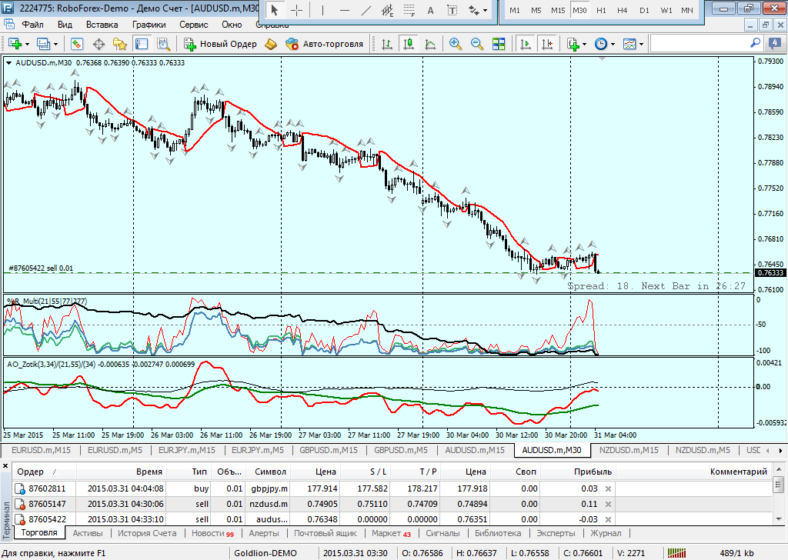Viewport: 788px width, 560px height.
Task: Close the Terminal panel with X
Action: (x=5, y=466)
